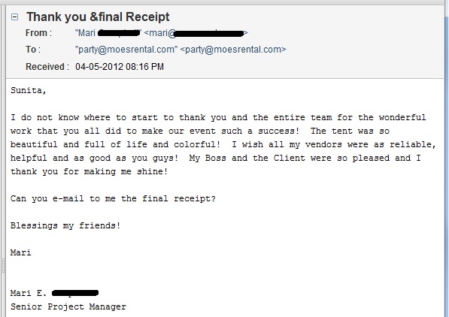The width and height of the screenshot is (449, 317).
Task: Click the line 'Can you e-mail to me the final receipt?'
Action: (113, 198)
